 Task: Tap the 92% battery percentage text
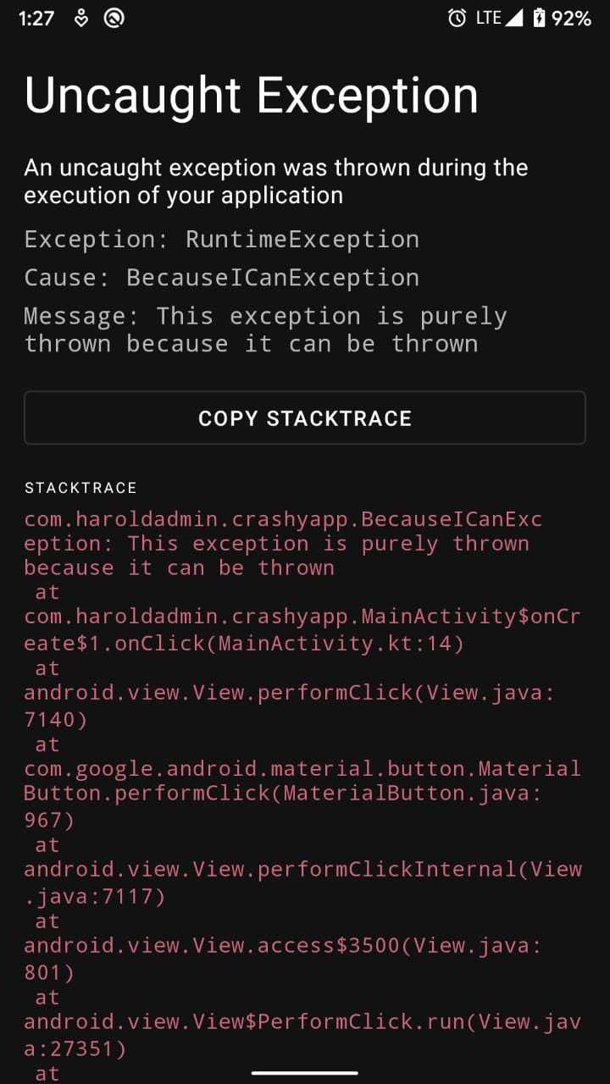tap(572, 19)
